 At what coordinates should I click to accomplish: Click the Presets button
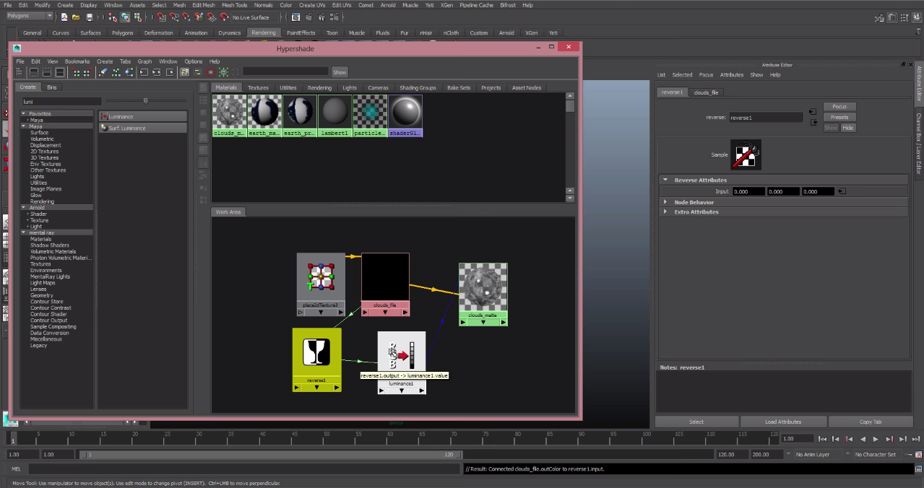(x=839, y=117)
